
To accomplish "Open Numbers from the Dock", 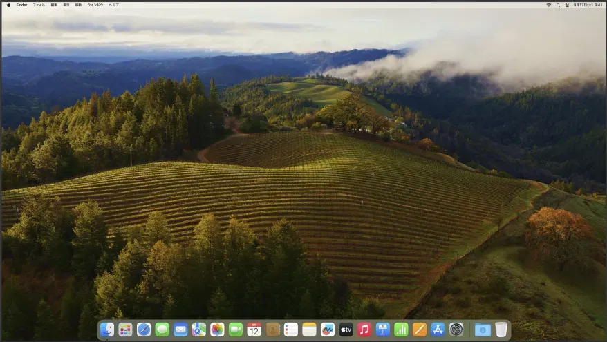I will tap(401, 330).
